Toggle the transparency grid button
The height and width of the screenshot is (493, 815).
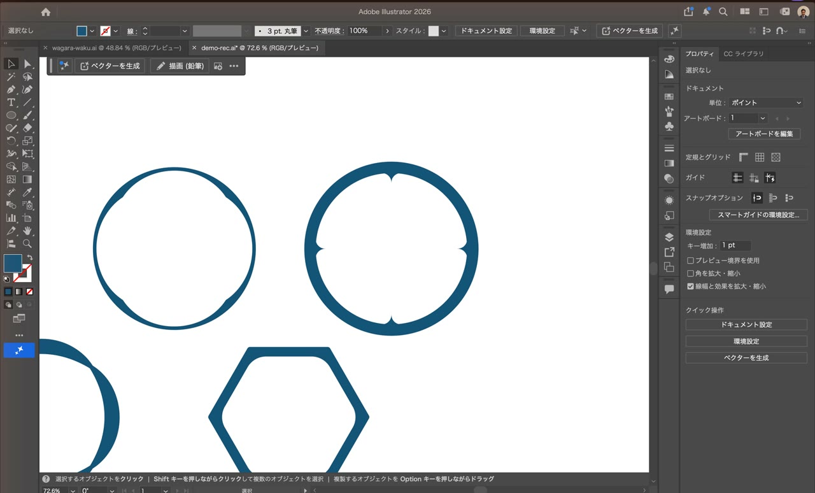pyautogui.click(x=776, y=157)
